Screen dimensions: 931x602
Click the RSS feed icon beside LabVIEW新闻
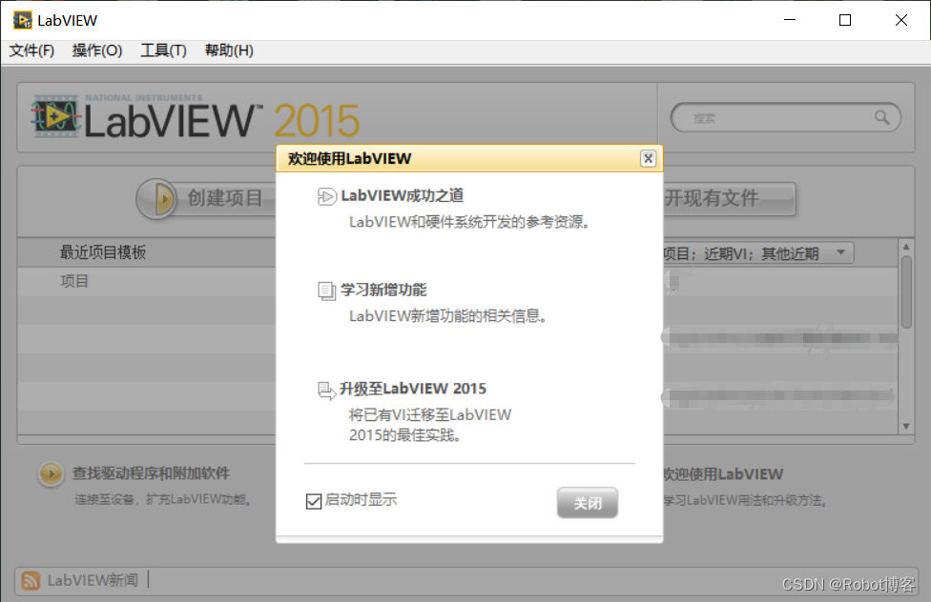point(30,578)
